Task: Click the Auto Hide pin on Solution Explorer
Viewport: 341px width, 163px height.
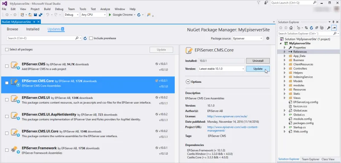Action: pyautogui.click(x=334, y=22)
